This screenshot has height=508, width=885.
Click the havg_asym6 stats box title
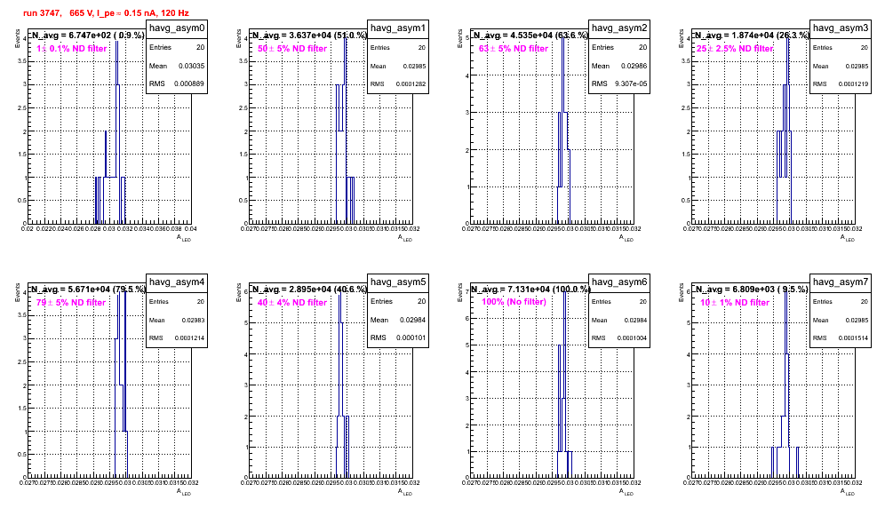[619, 282]
